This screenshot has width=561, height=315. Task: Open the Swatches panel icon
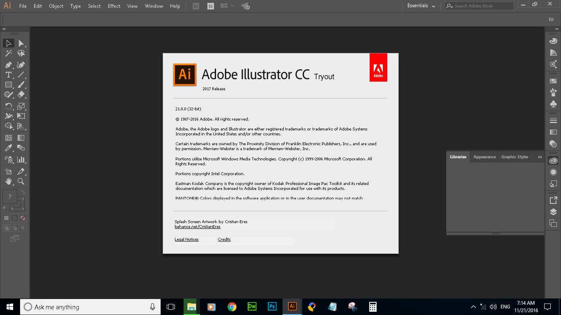[553, 81]
